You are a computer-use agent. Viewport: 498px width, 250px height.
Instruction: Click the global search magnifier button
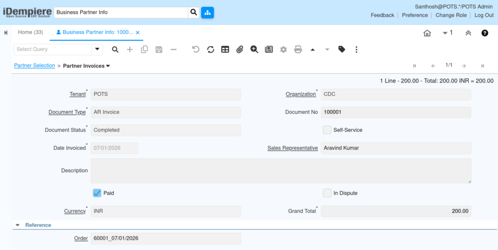click(194, 13)
